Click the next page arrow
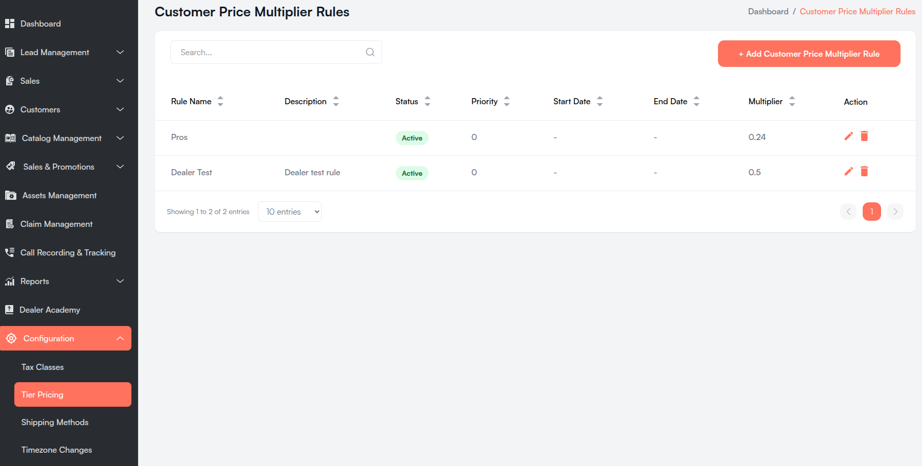The width and height of the screenshot is (922, 466). tap(895, 212)
